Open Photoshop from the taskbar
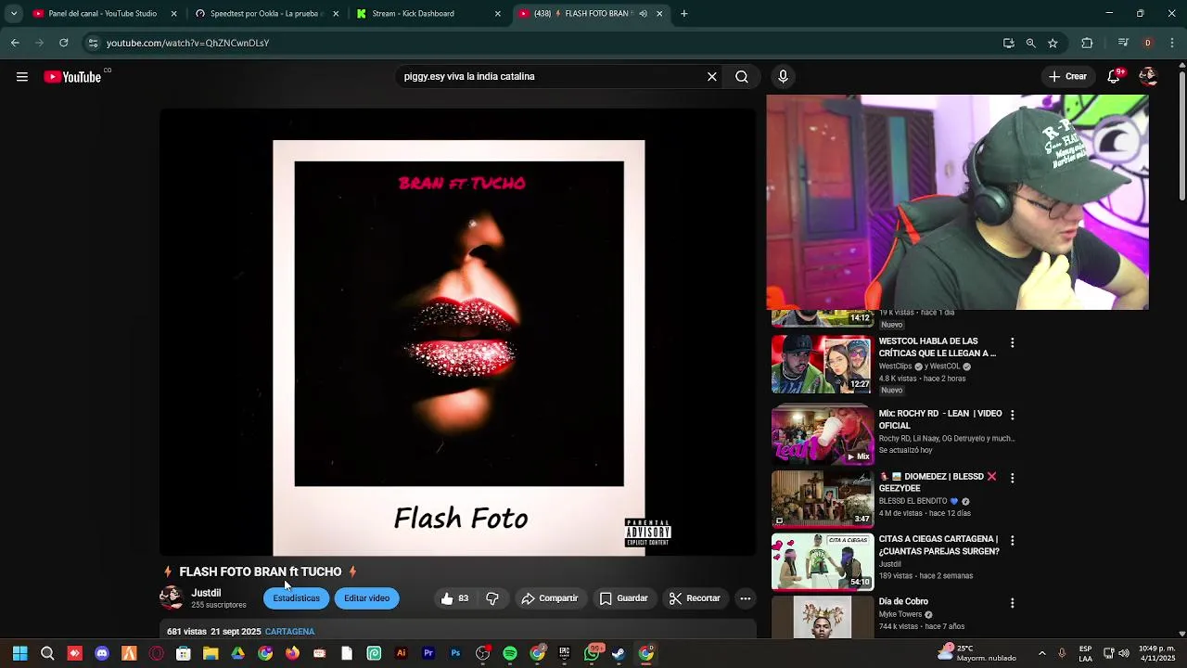Image resolution: width=1187 pixels, height=668 pixels. pyautogui.click(x=455, y=653)
